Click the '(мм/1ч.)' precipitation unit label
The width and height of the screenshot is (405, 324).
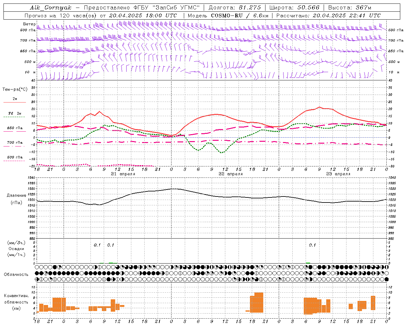16,255
